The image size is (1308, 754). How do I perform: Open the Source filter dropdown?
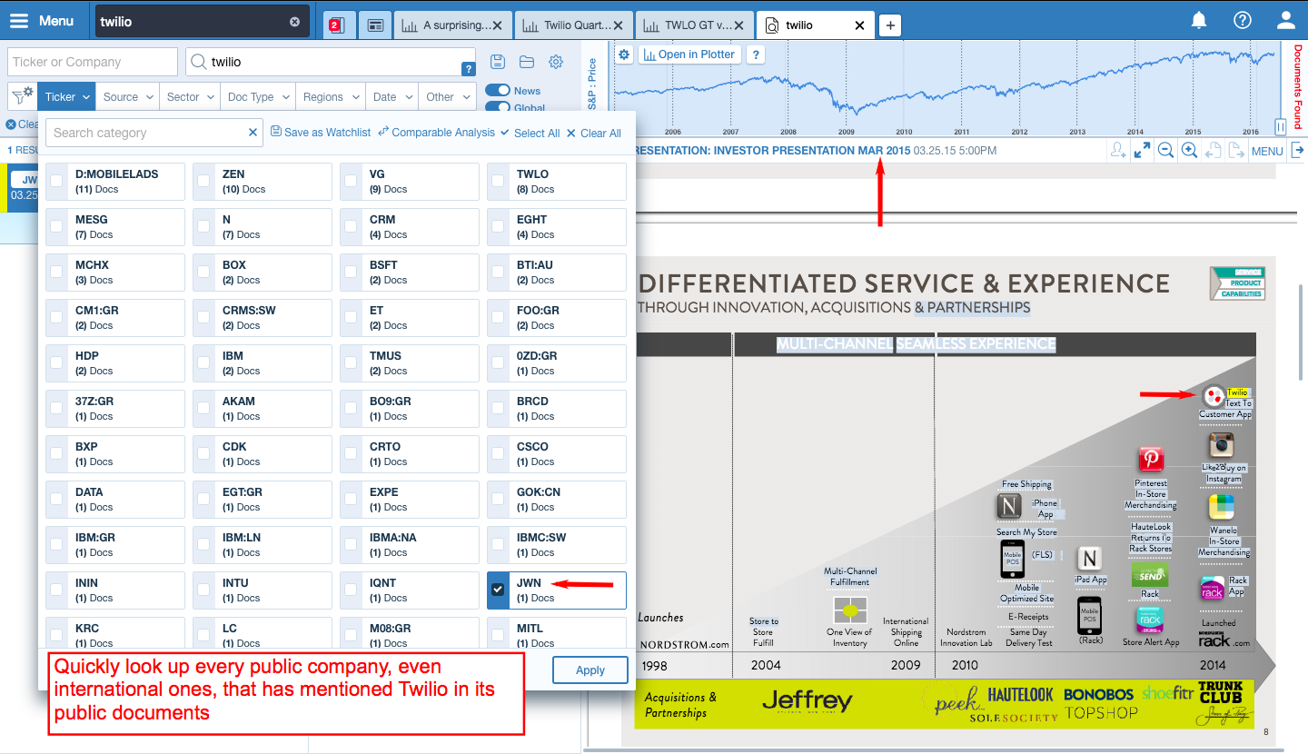coord(127,96)
